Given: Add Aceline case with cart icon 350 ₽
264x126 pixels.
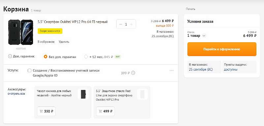Looking at the screenshot, I should [x=46, y=111].
